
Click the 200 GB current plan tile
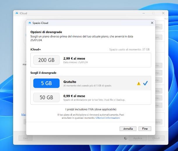pyautogui.click(x=46, y=60)
